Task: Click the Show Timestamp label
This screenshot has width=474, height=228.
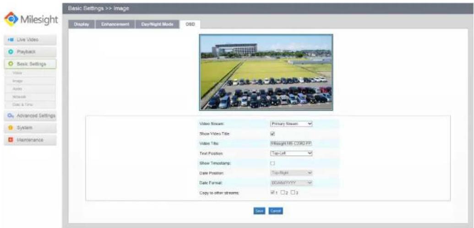Action: (214, 163)
